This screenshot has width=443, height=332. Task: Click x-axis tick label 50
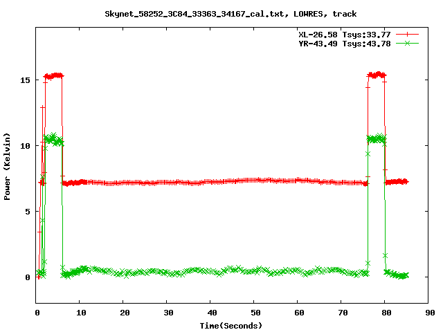click(255, 313)
